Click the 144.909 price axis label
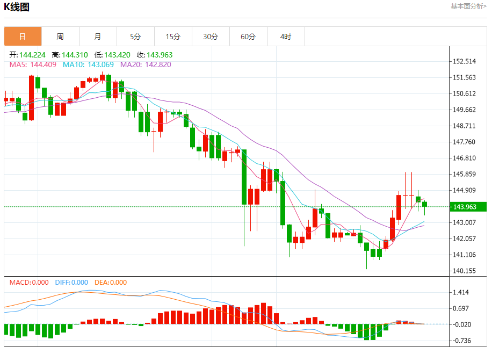 [465, 190]
